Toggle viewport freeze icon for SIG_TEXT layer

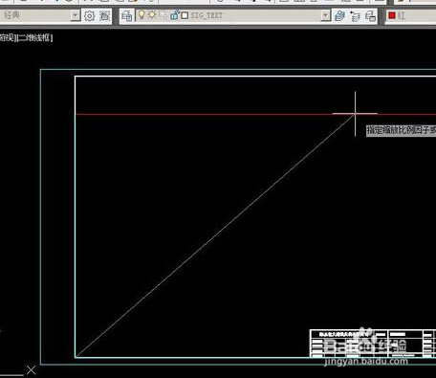click(x=163, y=14)
